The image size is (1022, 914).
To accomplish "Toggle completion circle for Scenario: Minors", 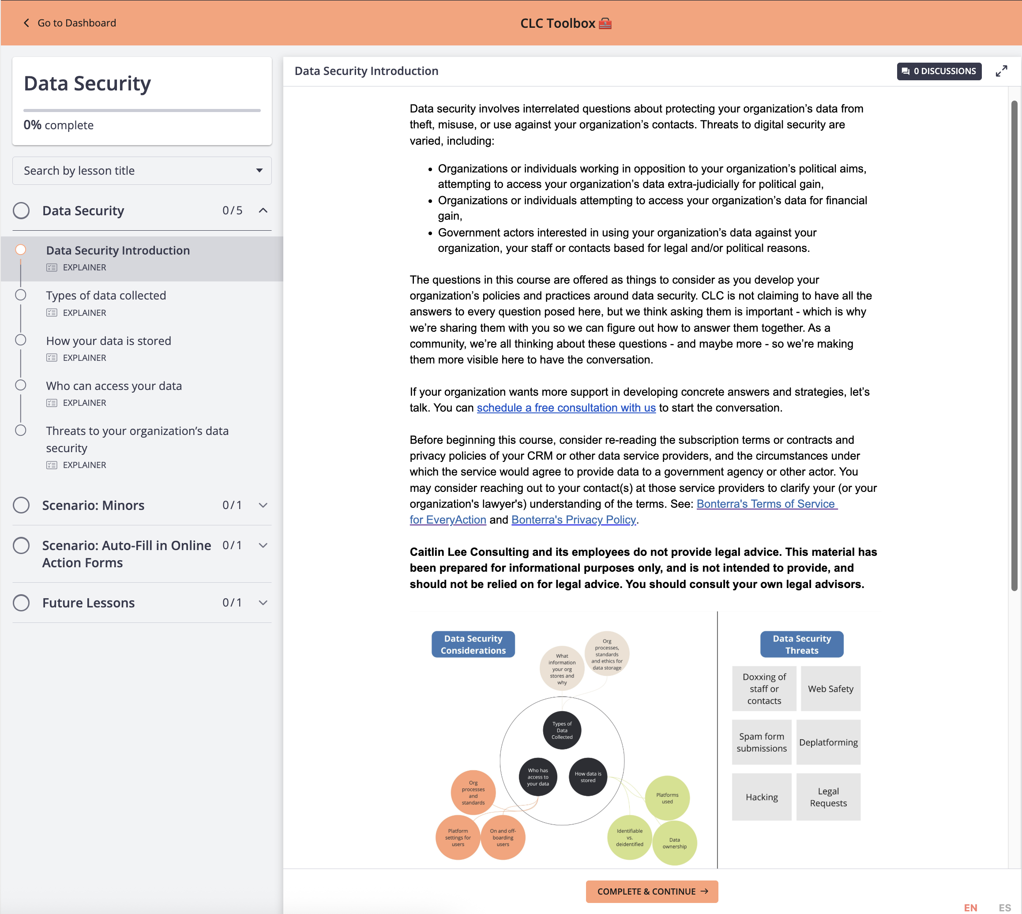I will [x=21, y=505].
